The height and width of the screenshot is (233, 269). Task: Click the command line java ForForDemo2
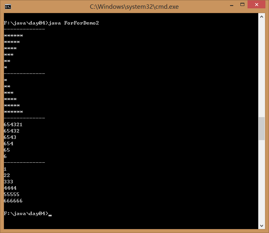click(x=74, y=23)
